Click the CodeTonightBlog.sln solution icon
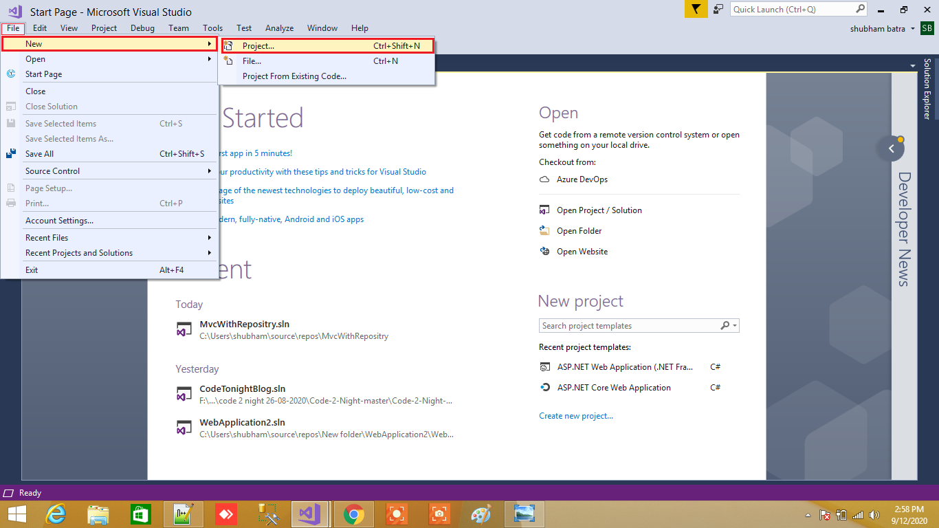Viewport: 939px width, 528px height. click(x=184, y=394)
